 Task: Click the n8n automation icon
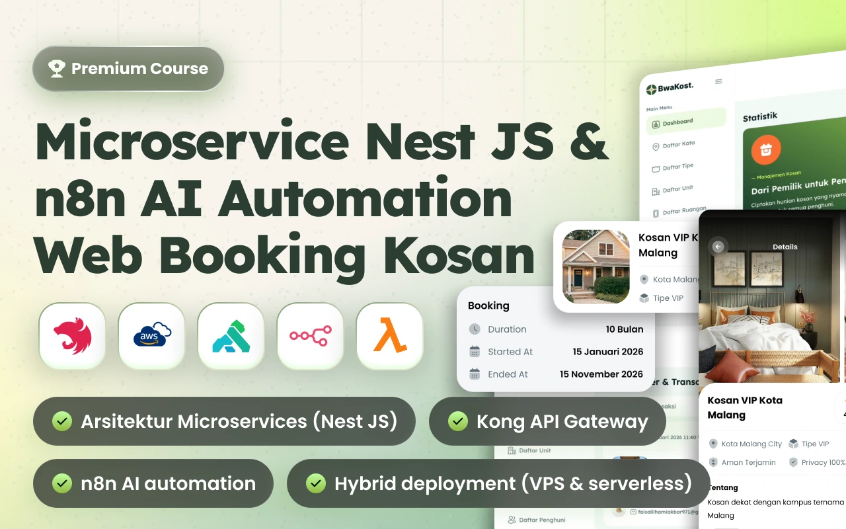[x=310, y=336]
